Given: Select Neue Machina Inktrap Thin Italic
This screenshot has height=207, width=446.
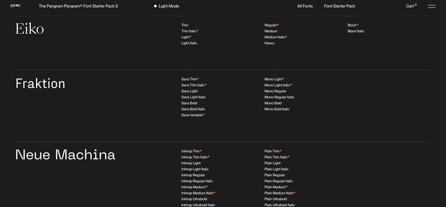Looking at the screenshot, I should pyautogui.click(x=195, y=157).
